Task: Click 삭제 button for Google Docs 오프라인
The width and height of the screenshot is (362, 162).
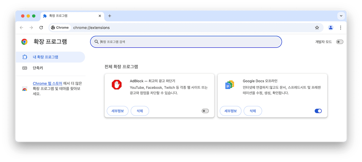Action: click(x=253, y=111)
